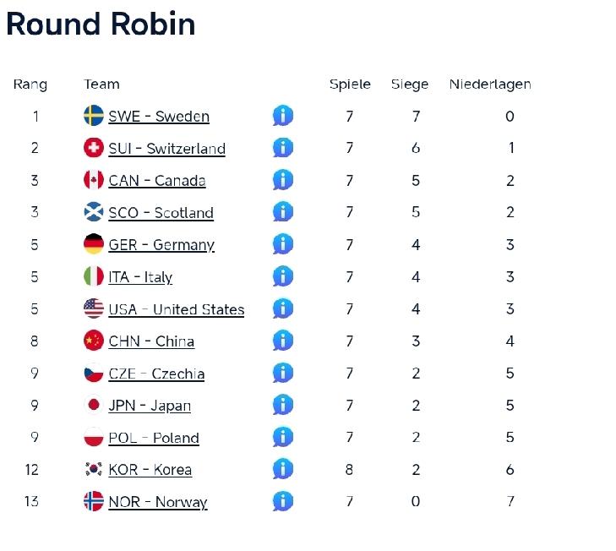Follow the SUI - Switzerland link
The width and height of the screenshot is (616, 551).
(x=166, y=149)
